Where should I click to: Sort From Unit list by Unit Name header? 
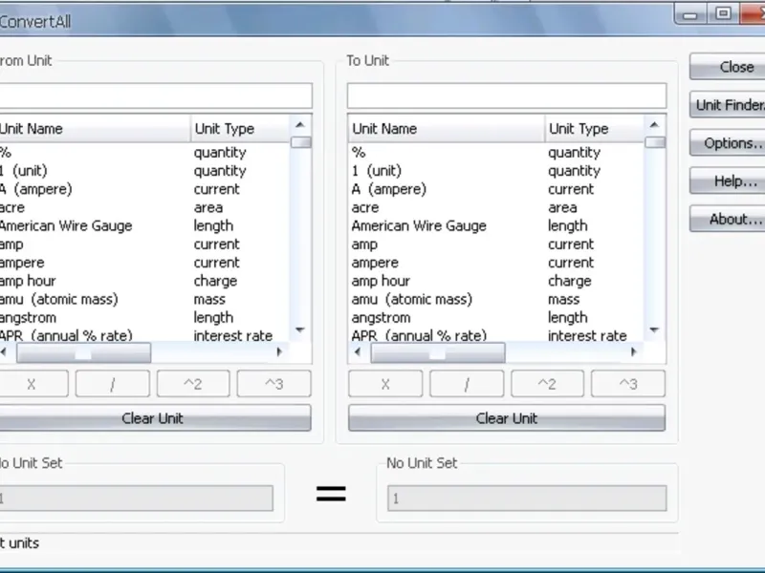pyautogui.click(x=95, y=129)
